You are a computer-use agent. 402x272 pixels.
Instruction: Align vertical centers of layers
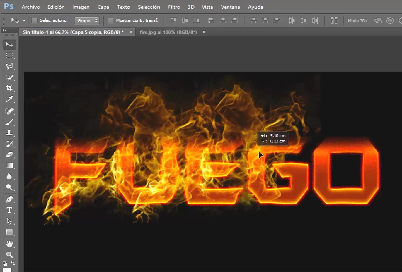point(185,20)
